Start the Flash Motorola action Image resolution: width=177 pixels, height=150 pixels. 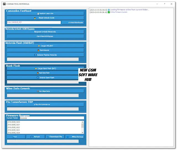click(45, 50)
